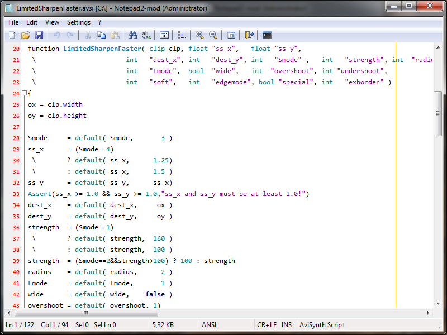The width and height of the screenshot is (447, 335).
Task: Create a new document via toolbar
Action: [x=12, y=35]
